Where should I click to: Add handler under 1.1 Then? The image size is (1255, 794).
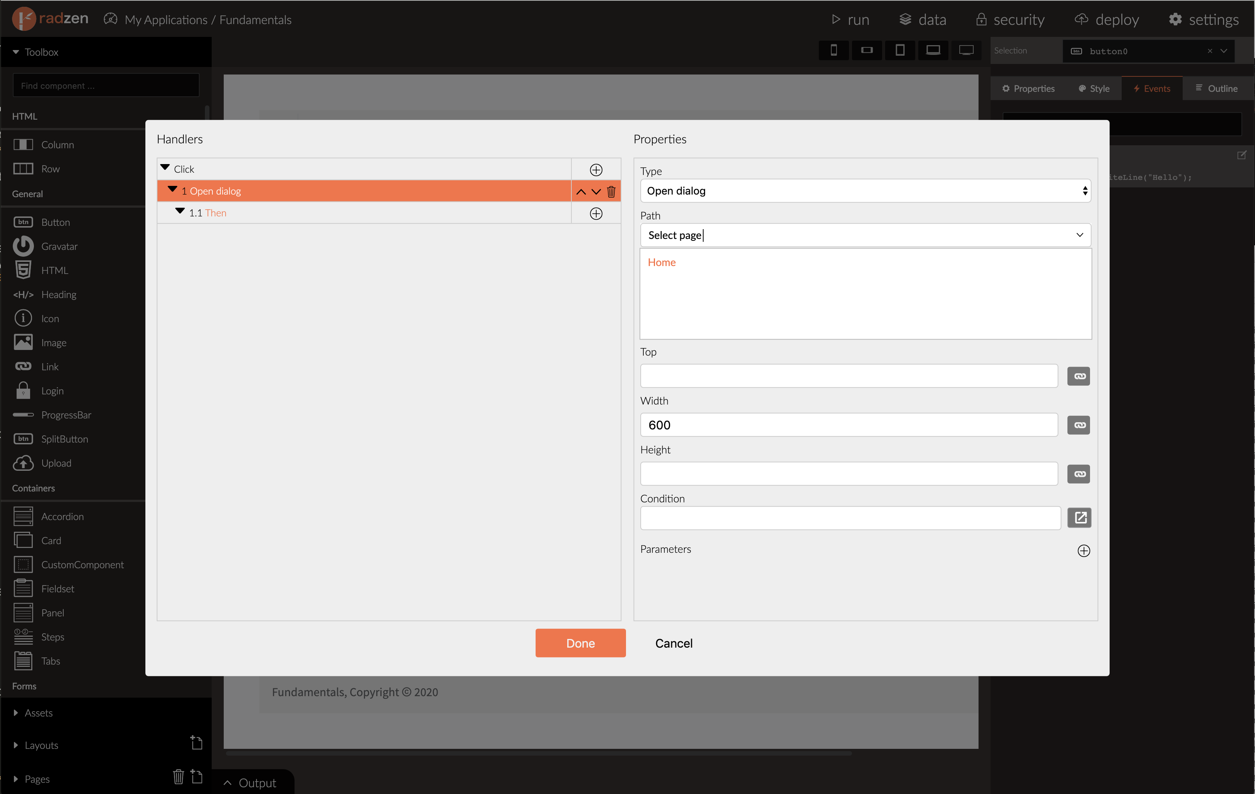(x=596, y=213)
